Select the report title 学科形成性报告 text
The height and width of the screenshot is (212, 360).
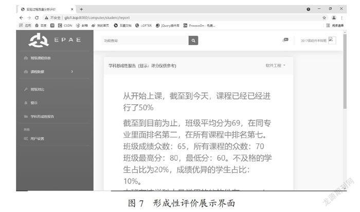click(x=122, y=66)
